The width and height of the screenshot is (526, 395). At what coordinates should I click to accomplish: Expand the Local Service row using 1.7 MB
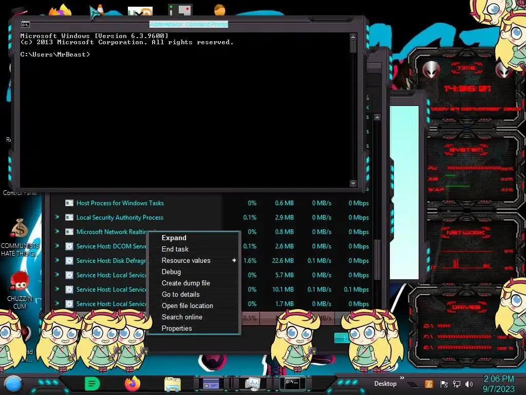tap(57, 303)
